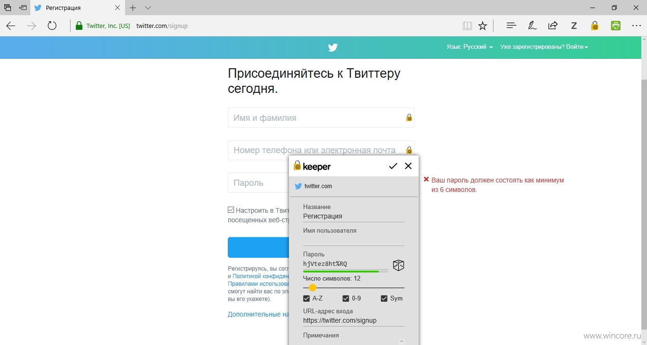Toggle the 'Настроить в Твиттер' checkbox
The width and height of the screenshot is (647, 345).
click(x=231, y=210)
